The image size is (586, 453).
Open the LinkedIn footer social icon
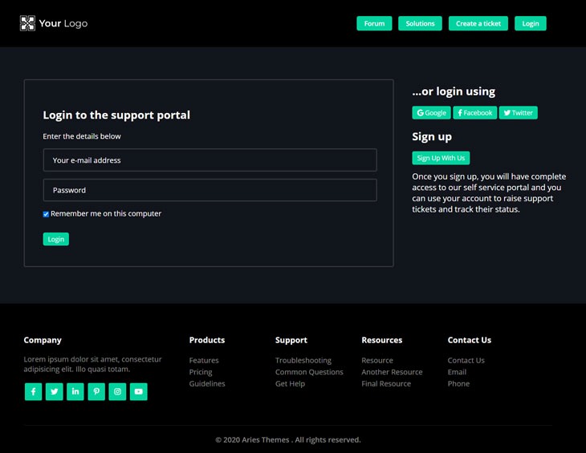[x=75, y=391]
